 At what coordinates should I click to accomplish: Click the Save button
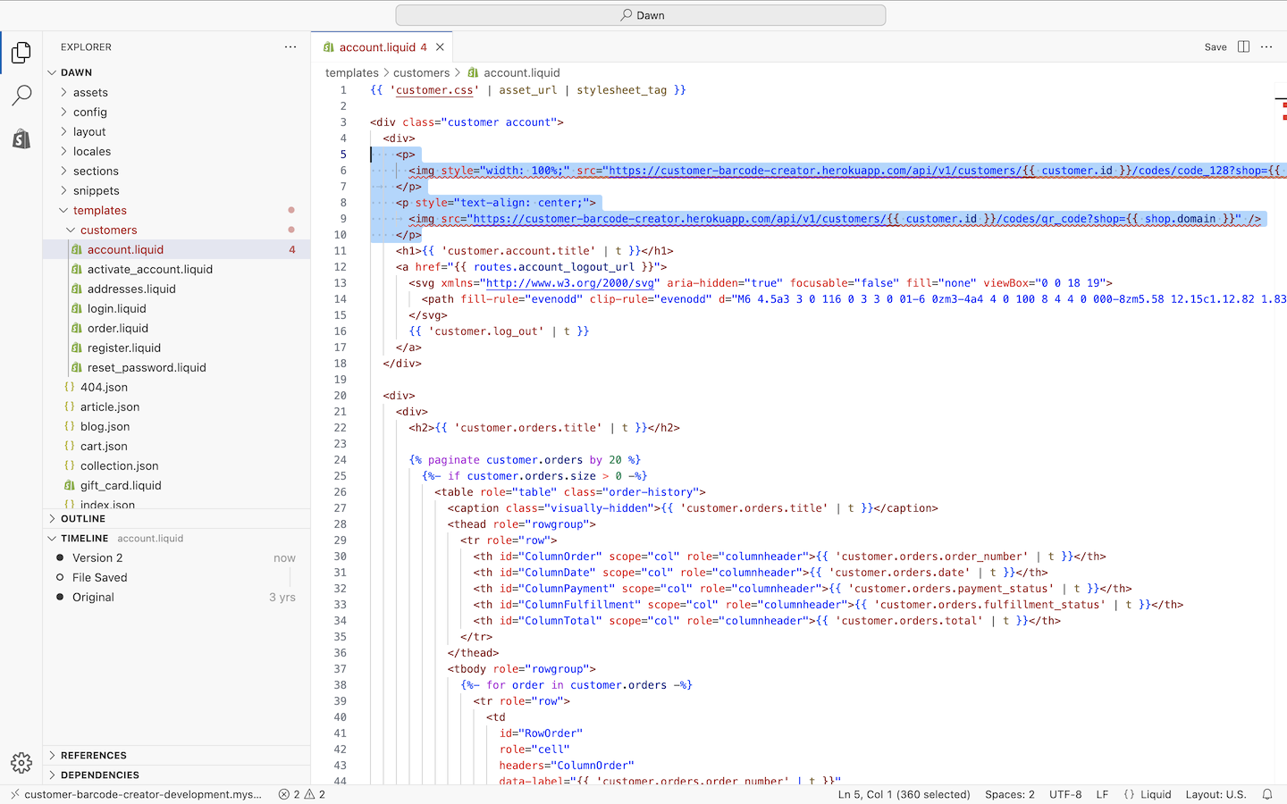click(1215, 47)
